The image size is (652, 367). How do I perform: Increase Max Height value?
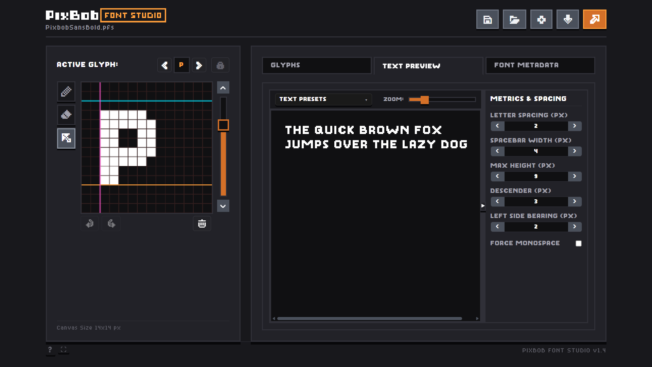[575, 176]
